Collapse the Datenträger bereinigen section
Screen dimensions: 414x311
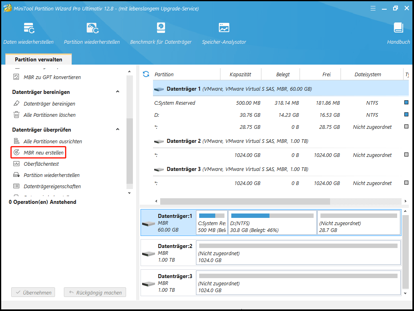coord(118,91)
